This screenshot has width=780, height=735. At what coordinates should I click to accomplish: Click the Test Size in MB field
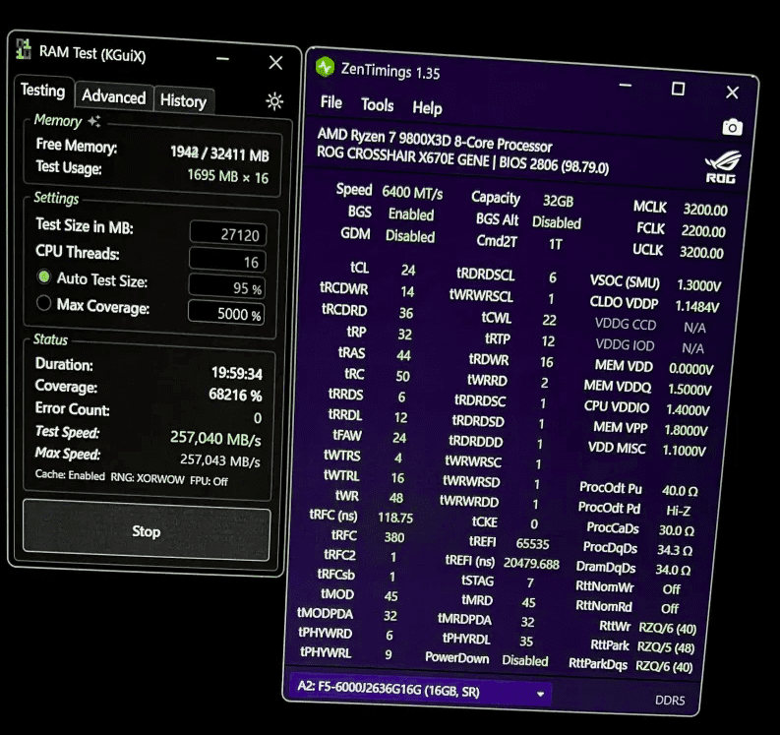[x=228, y=234]
